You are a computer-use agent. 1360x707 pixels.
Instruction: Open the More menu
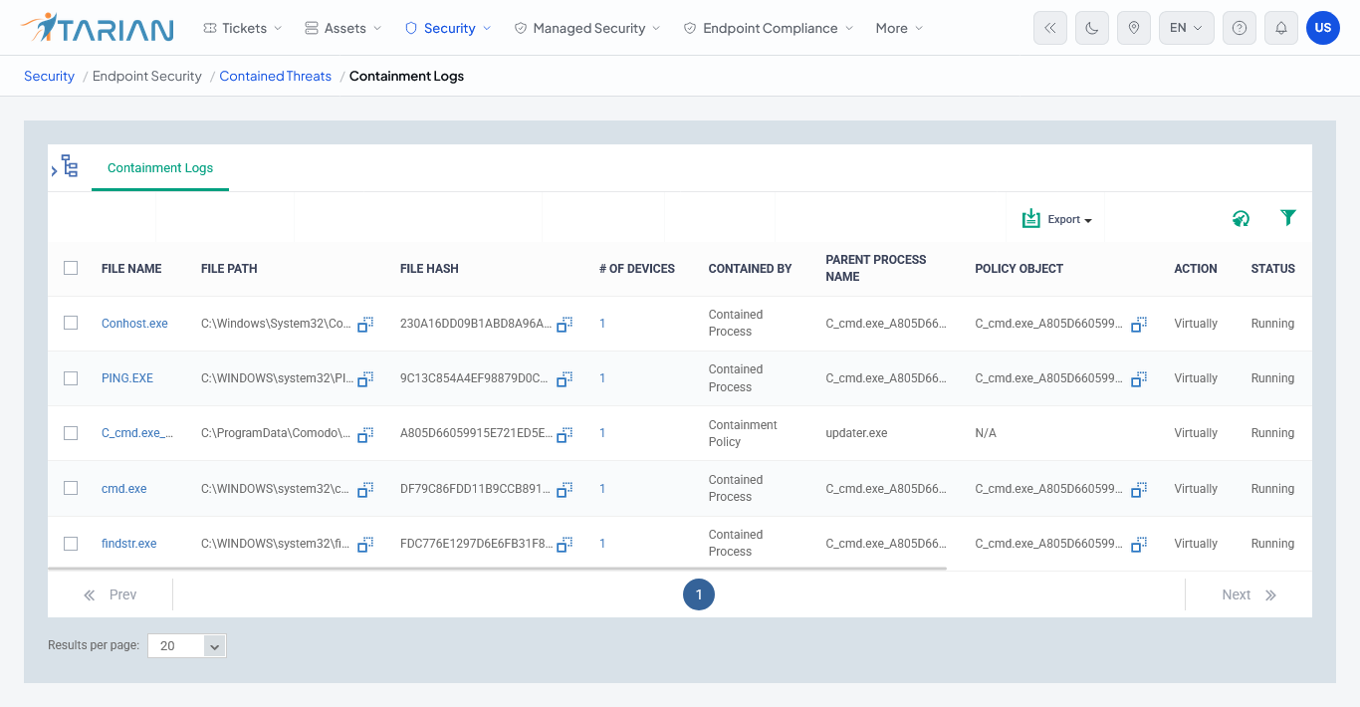pyautogui.click(x=899, y=28)
